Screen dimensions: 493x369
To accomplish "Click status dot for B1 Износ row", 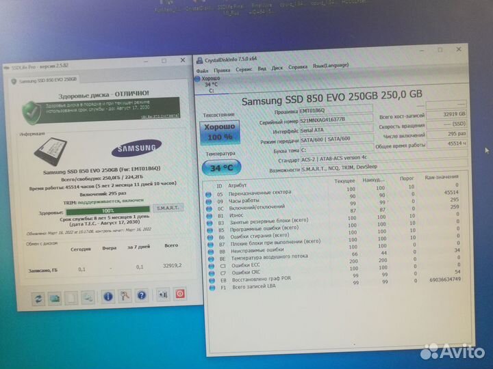I will point(209,216).
